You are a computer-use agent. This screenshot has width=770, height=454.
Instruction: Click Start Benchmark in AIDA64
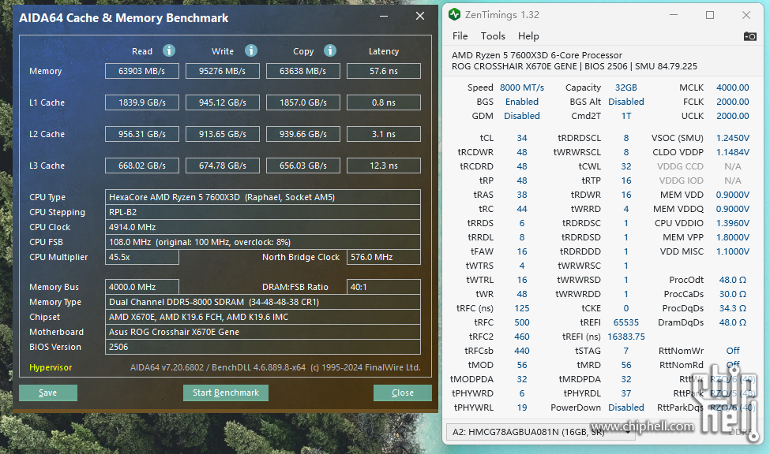point(226,393)
